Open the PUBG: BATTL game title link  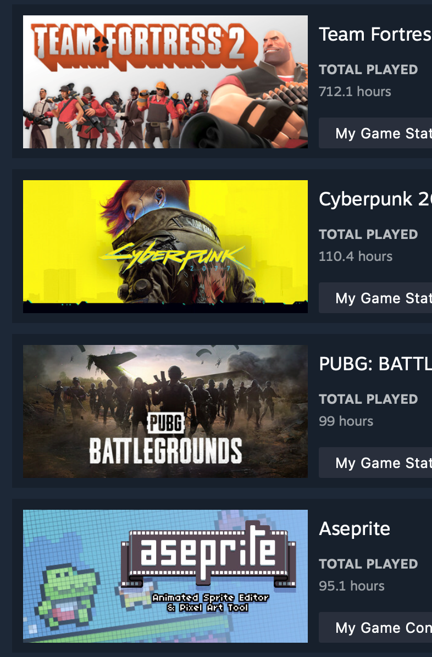375,364
